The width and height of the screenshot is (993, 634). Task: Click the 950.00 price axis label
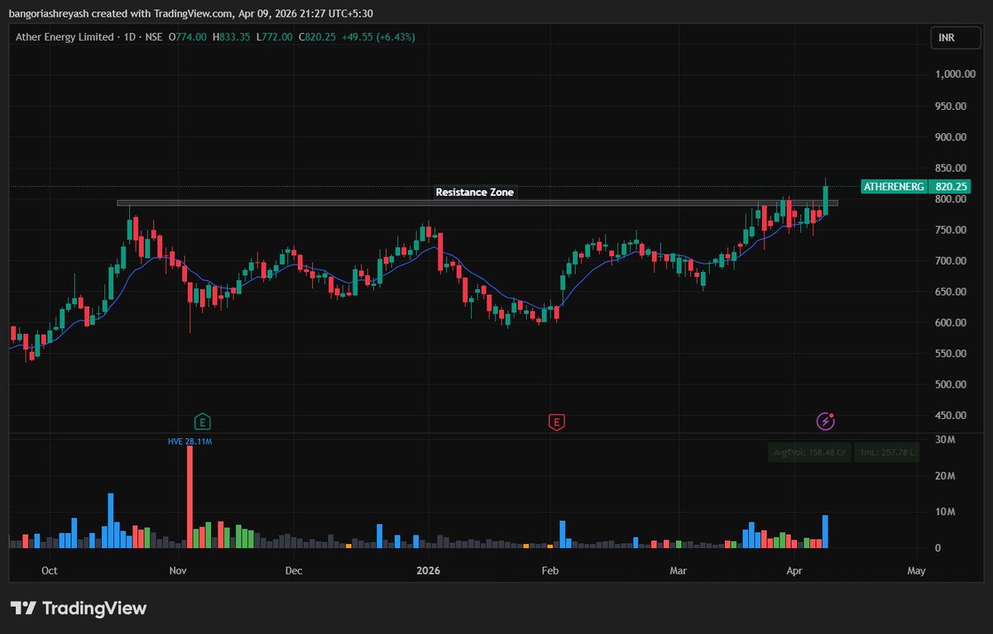pos(952,106)
